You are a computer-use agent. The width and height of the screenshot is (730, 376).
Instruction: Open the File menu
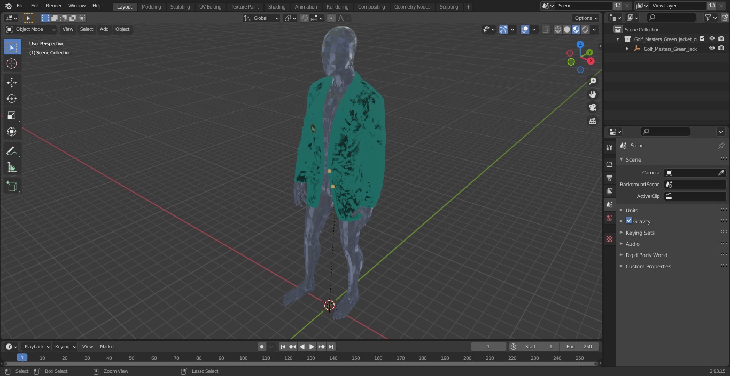point(20,6)
